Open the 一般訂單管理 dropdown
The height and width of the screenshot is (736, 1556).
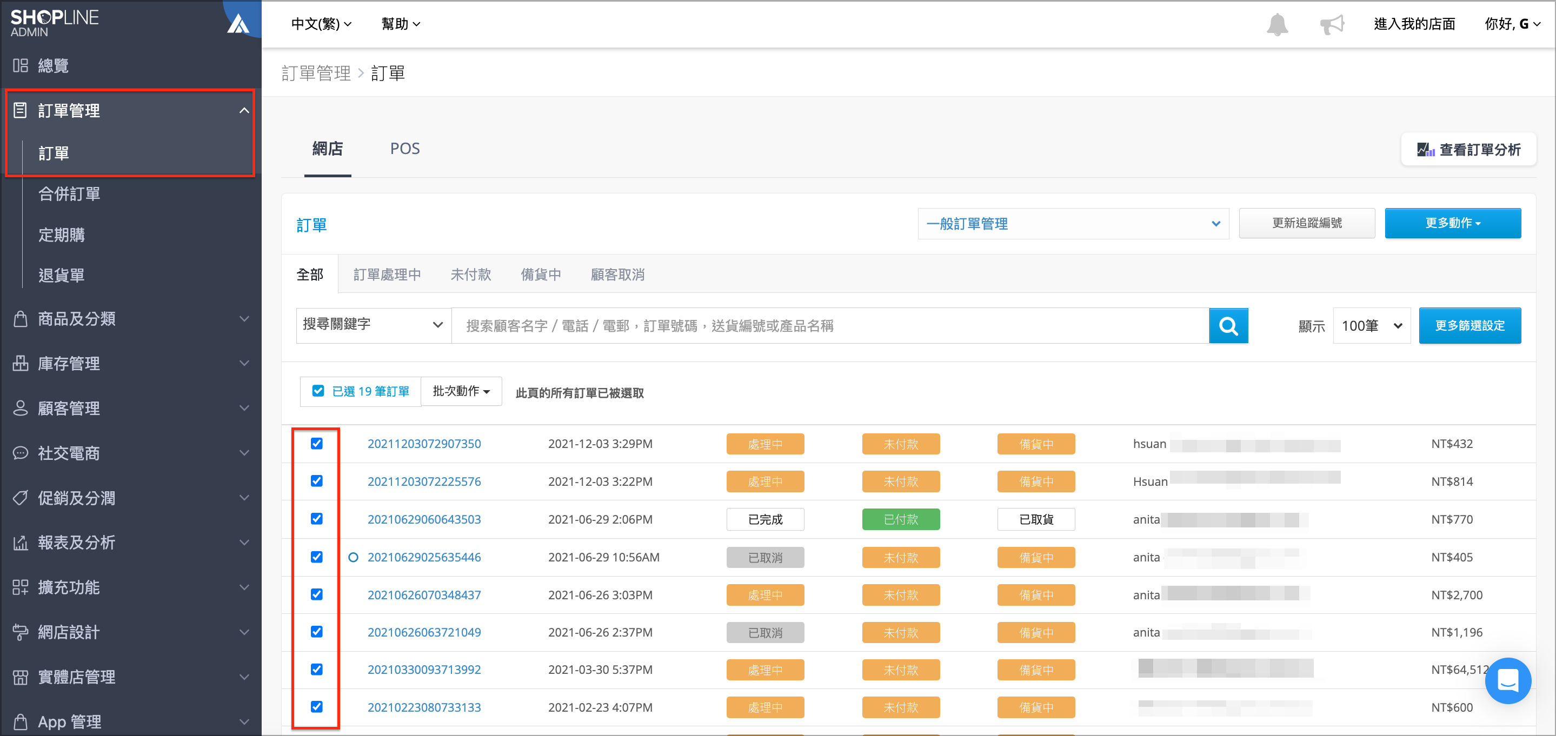1073,224
